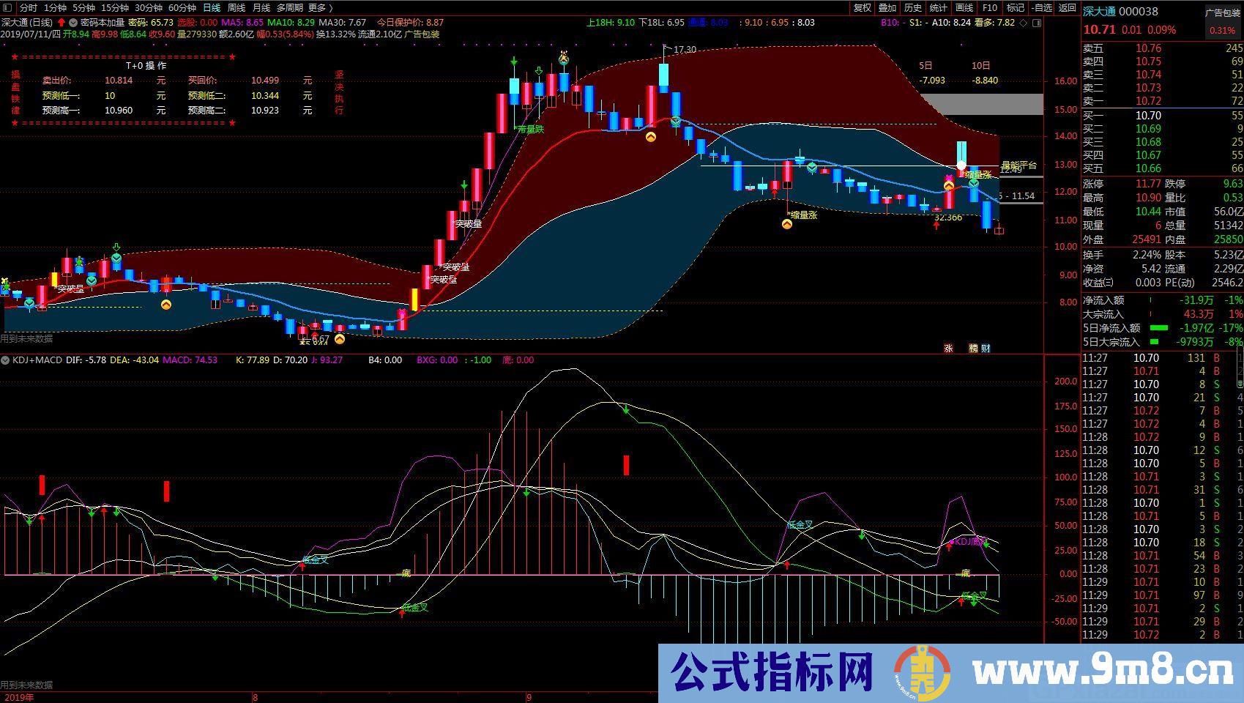
Task: Switch to the 60分钟 period tab
Action: point(182,8)
